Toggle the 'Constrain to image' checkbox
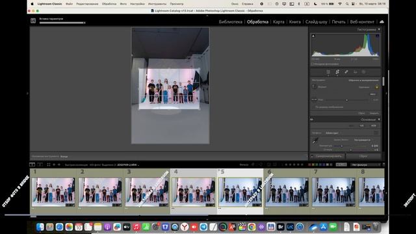 click(x=313, y=107)
